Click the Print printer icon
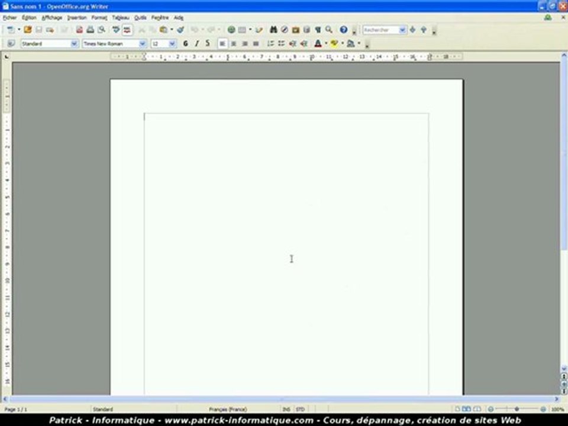The image size is (568, 426). [x=90, y=30]
